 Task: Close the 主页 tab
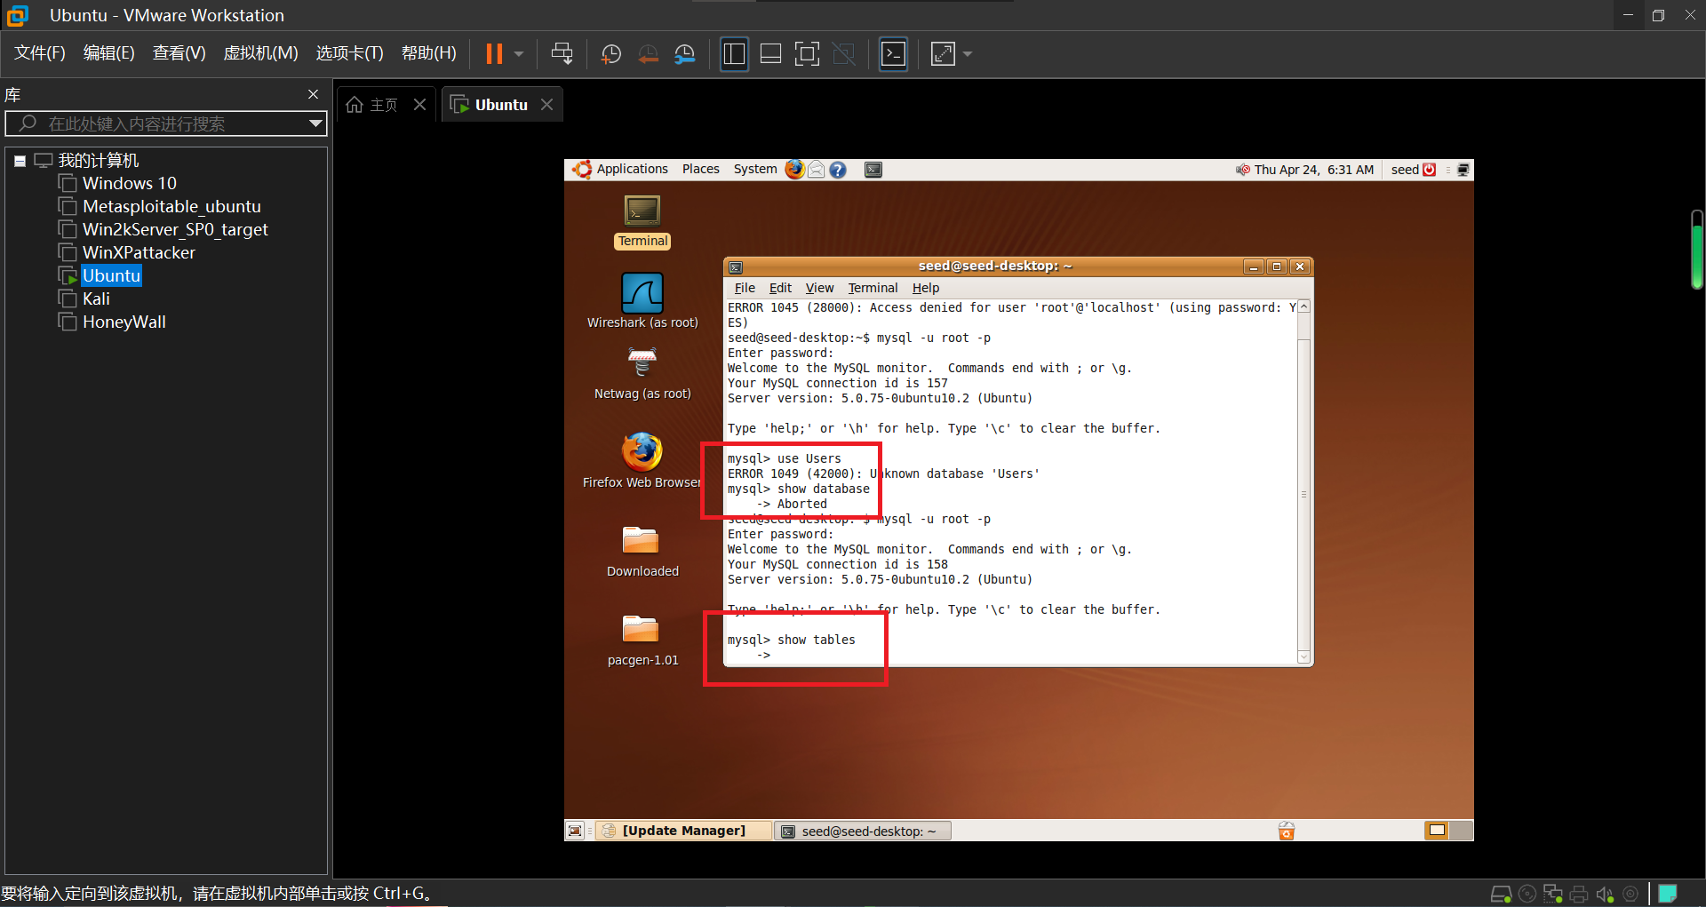coord(420,105)
